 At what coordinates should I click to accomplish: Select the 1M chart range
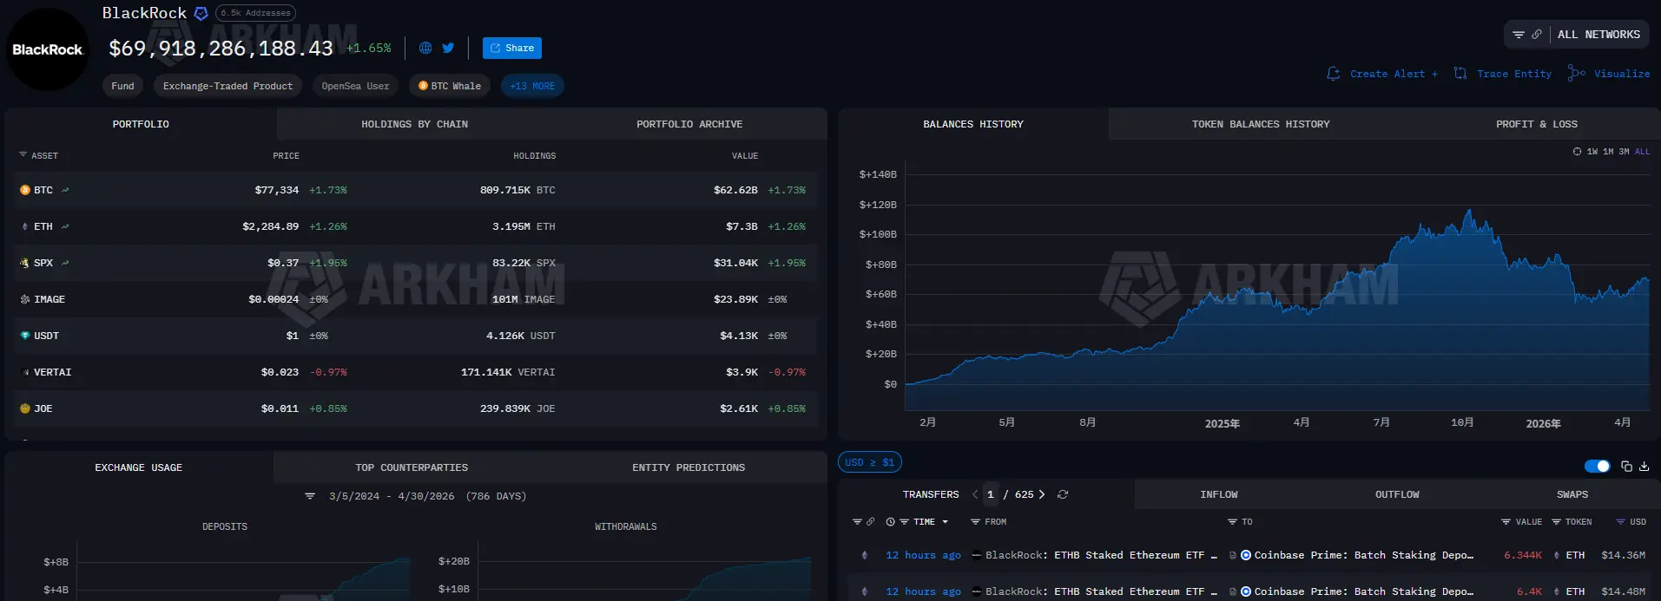tap(1608, 152)
